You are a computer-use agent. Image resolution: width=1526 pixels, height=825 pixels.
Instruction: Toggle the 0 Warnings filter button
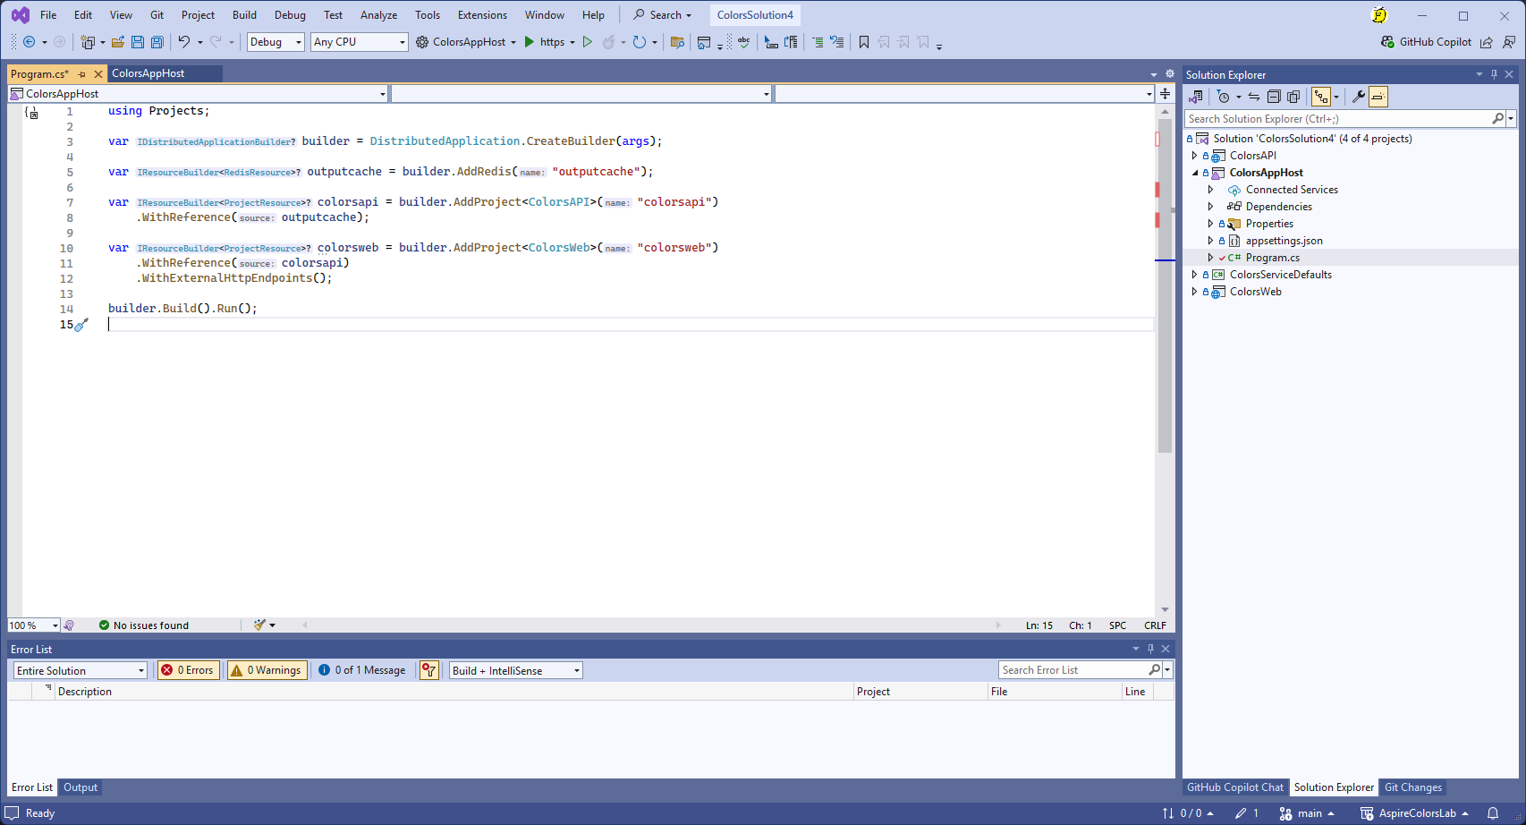coord(267,670)
